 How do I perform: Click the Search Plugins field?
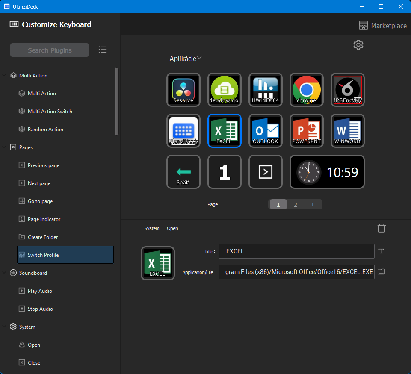[50, 50]
